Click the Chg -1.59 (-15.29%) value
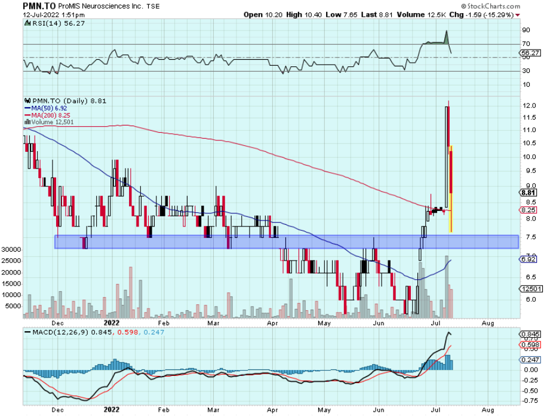 click(481, 15)
